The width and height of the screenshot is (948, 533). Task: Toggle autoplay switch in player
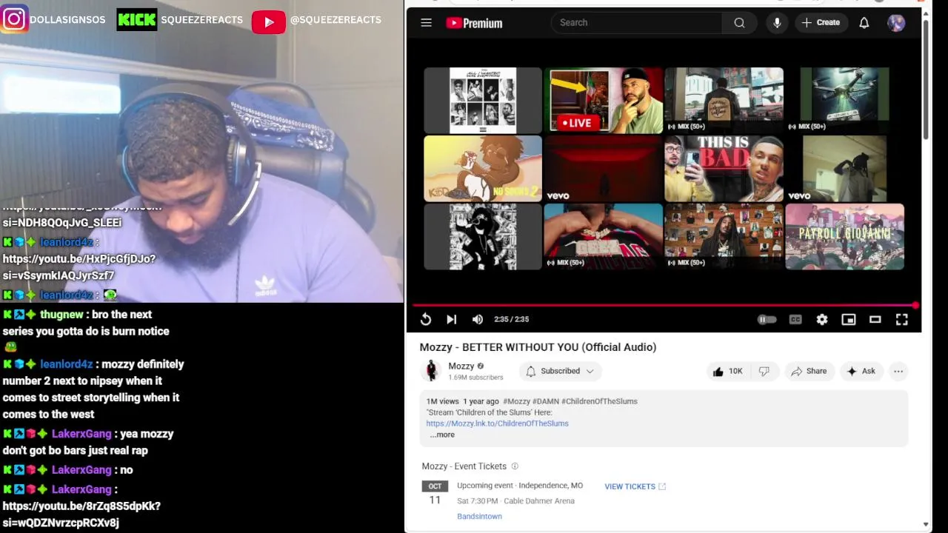pyautogui.click(x=767, y=319)
